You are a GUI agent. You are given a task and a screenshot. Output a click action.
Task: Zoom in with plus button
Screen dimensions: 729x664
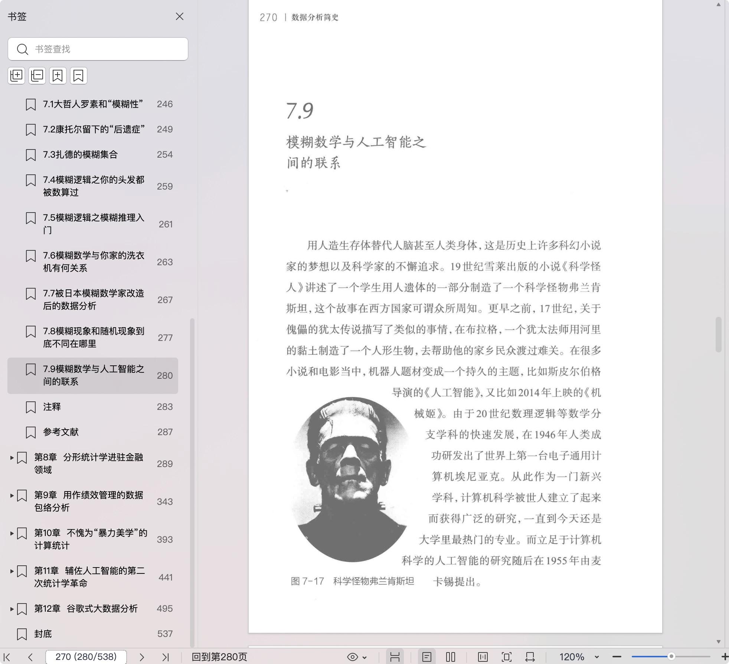coord(725,657)
